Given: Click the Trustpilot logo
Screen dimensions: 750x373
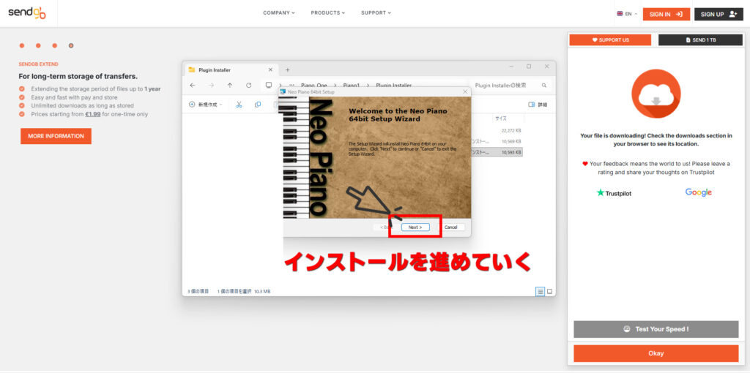Looking at the screenshot, I should click(614, 193).
